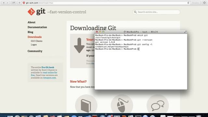
Task: Focus the 'Search entire site' field
Action: (156, 12)
